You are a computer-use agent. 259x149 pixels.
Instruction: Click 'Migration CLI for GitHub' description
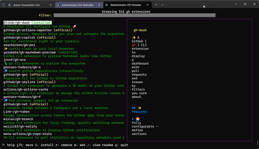coord(45,78)
